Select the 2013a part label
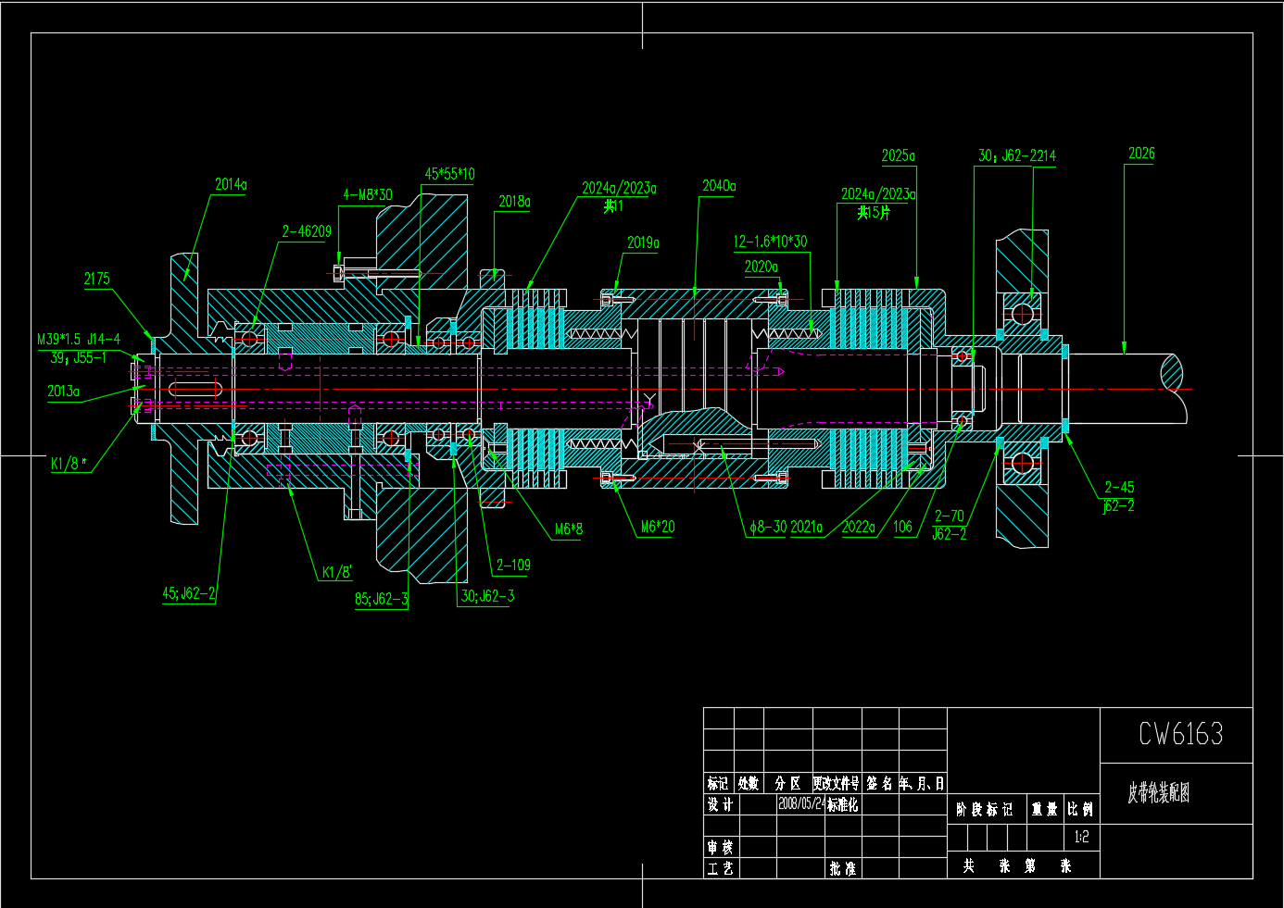The height and width of the screenshot is (908, 1284). click(x=63, y=392)
